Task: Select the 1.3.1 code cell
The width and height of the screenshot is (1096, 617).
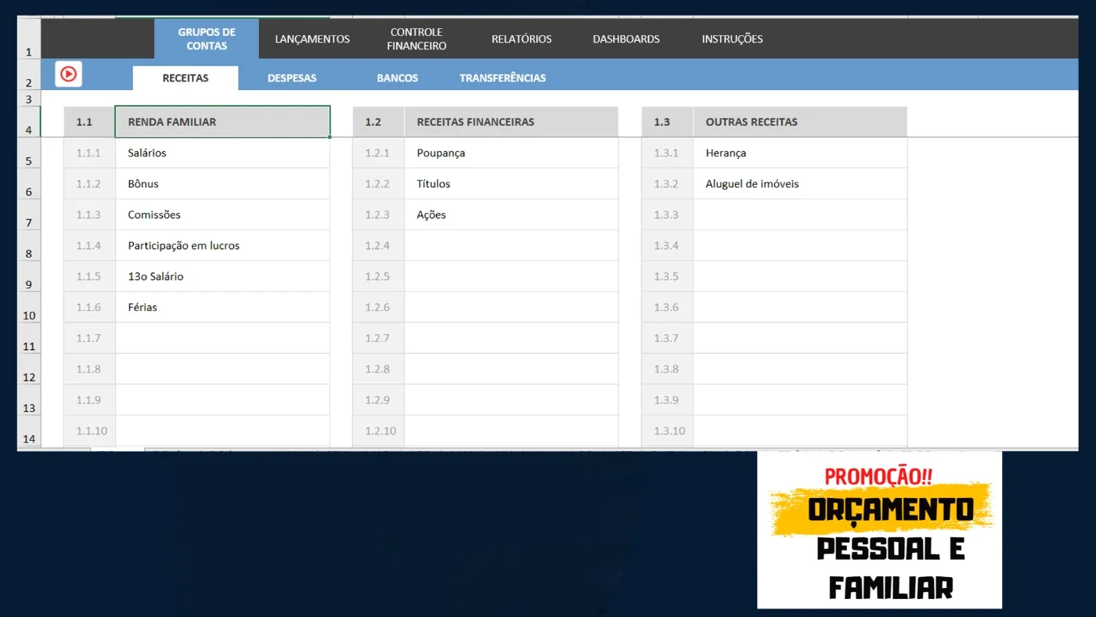Action: coord(667,153)
